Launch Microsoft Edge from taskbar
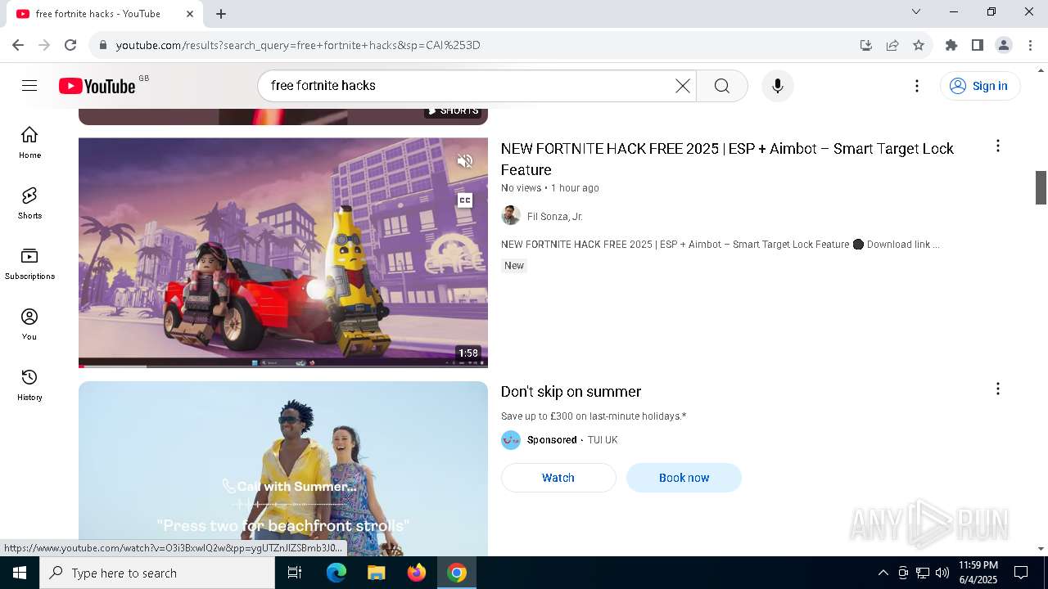Viewport: 1048px width, 589px height. (x=337, y=573)
